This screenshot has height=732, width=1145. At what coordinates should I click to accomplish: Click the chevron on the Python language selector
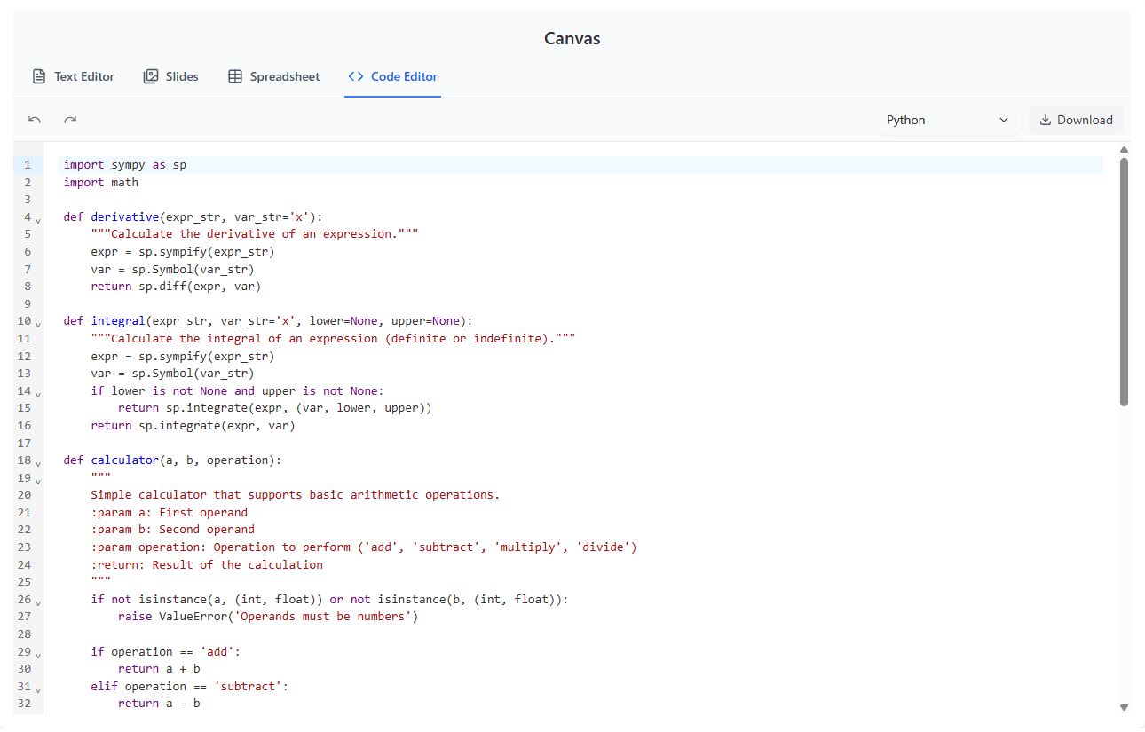pos(1004,119)
